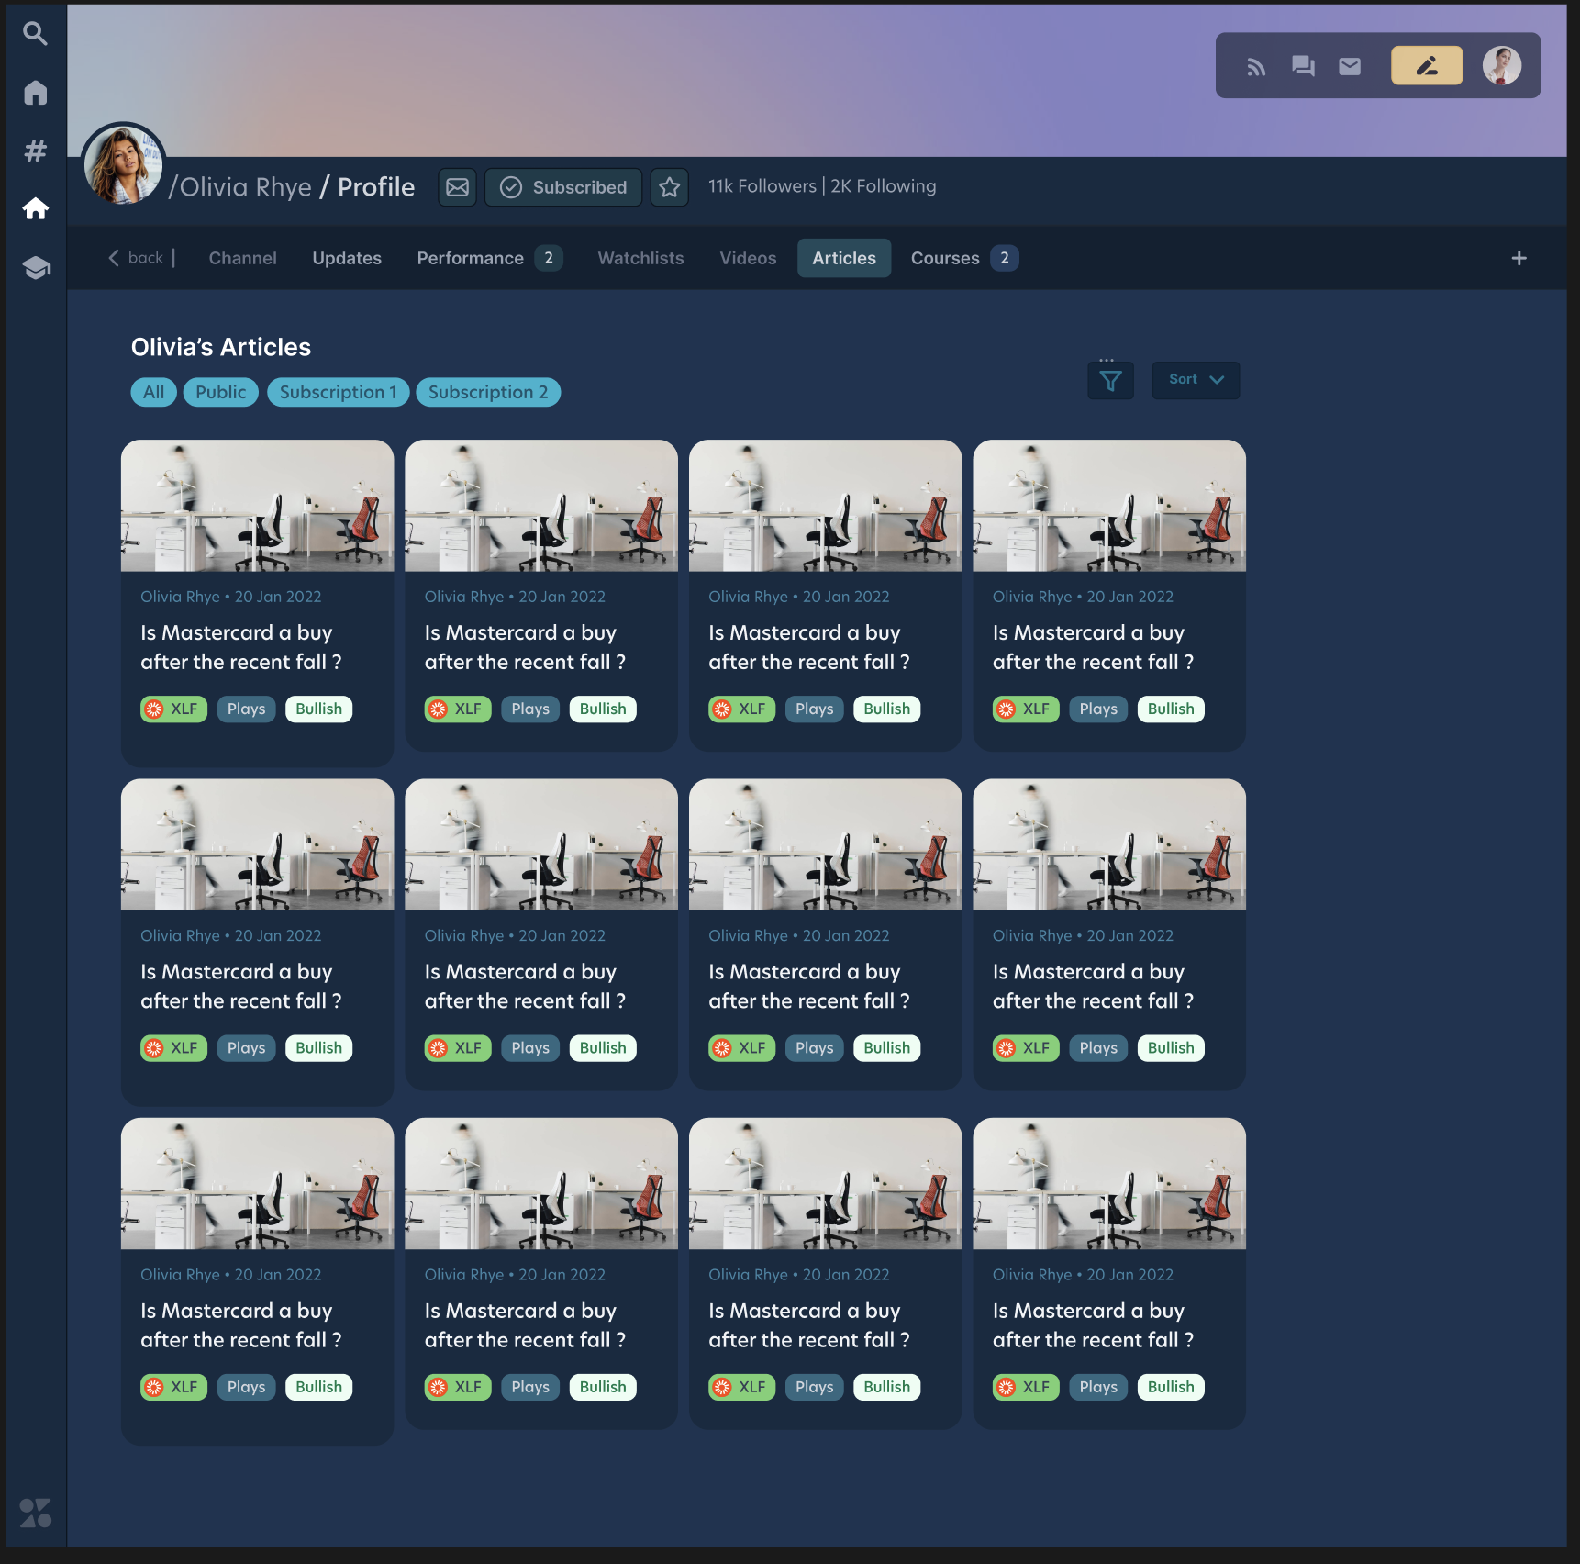The image size is (1580, 1564).
Task: Click Plays tag on second top-row article
Action: 530,709
